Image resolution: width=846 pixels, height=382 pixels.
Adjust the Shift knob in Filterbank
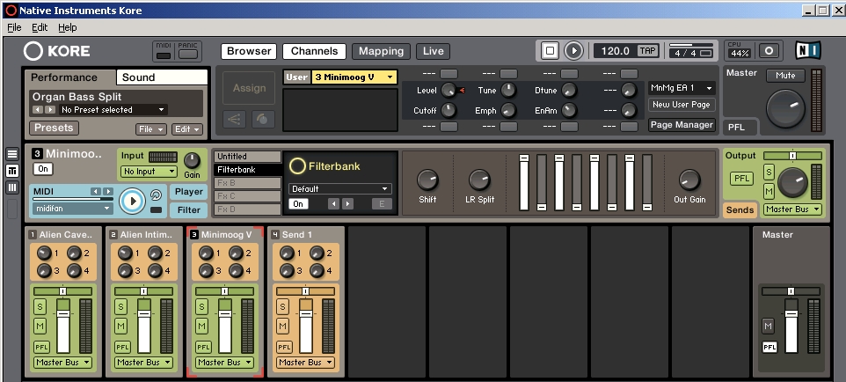(427, 180)
